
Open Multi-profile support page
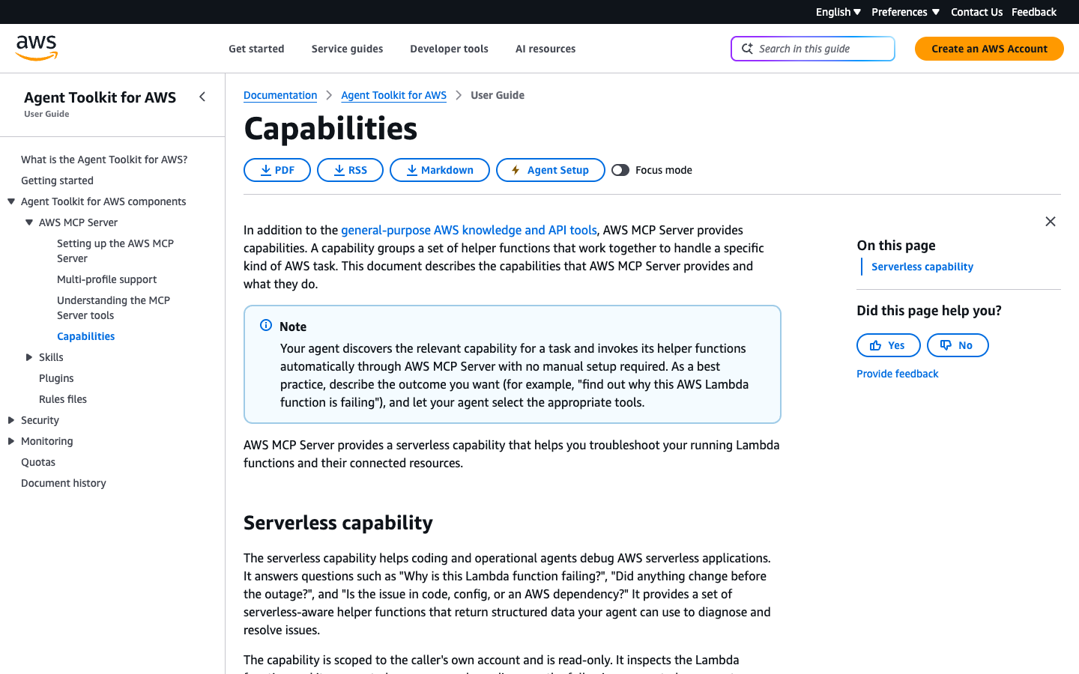click(106, 279)
